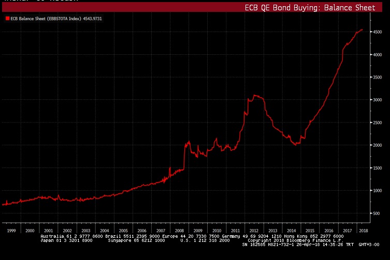This screenshot has width=390, height=260.
Task: Select the 2012 year label on x-axis
Action: (x=254, y=231)
